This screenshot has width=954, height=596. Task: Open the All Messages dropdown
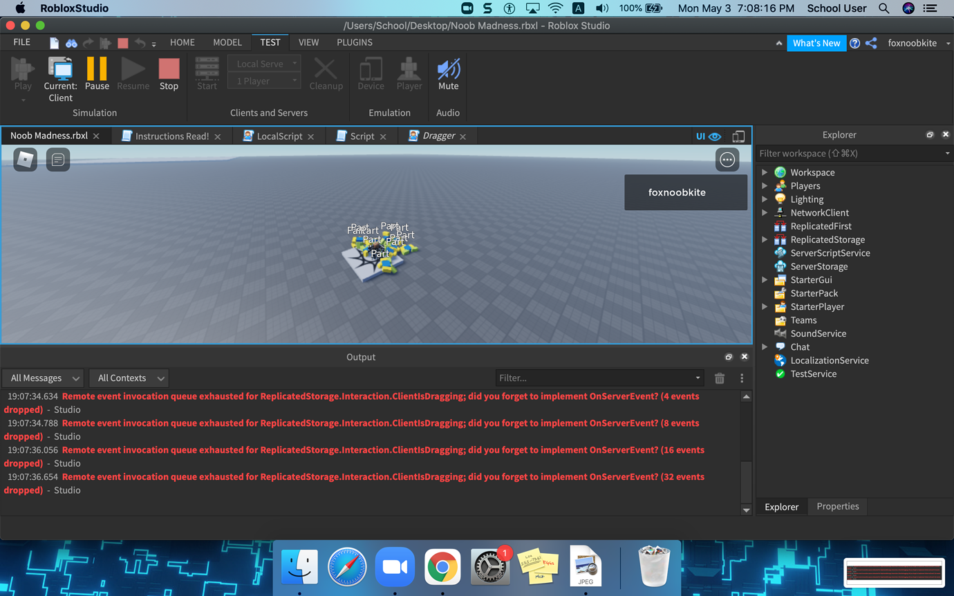42,378
